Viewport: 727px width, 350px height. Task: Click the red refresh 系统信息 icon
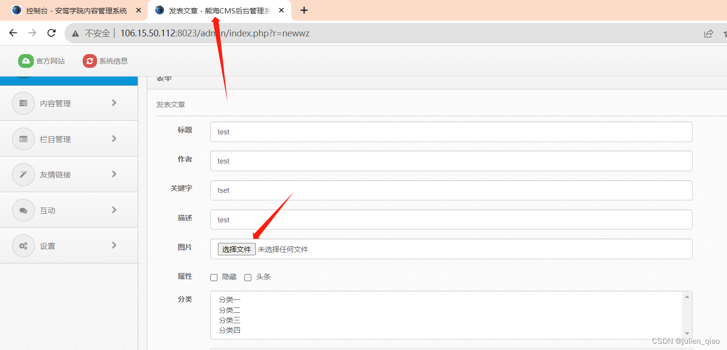[x=89, y=61]
